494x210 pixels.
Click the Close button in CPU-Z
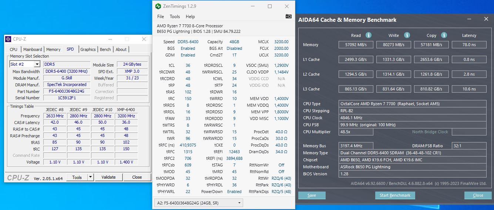pyautogui.click(x=137, y=177)
